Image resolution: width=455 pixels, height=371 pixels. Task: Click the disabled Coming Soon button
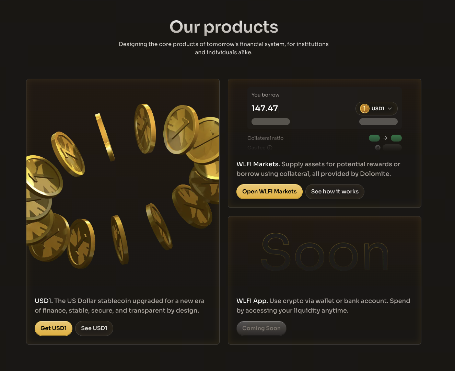pos(261,328)
